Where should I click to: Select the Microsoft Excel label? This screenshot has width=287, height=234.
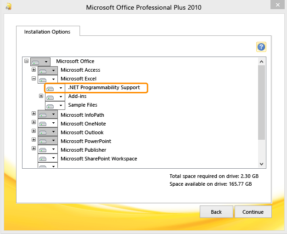point(79,79)
